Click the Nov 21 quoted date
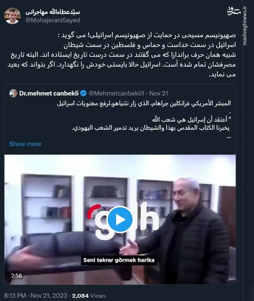 point(159,93)
